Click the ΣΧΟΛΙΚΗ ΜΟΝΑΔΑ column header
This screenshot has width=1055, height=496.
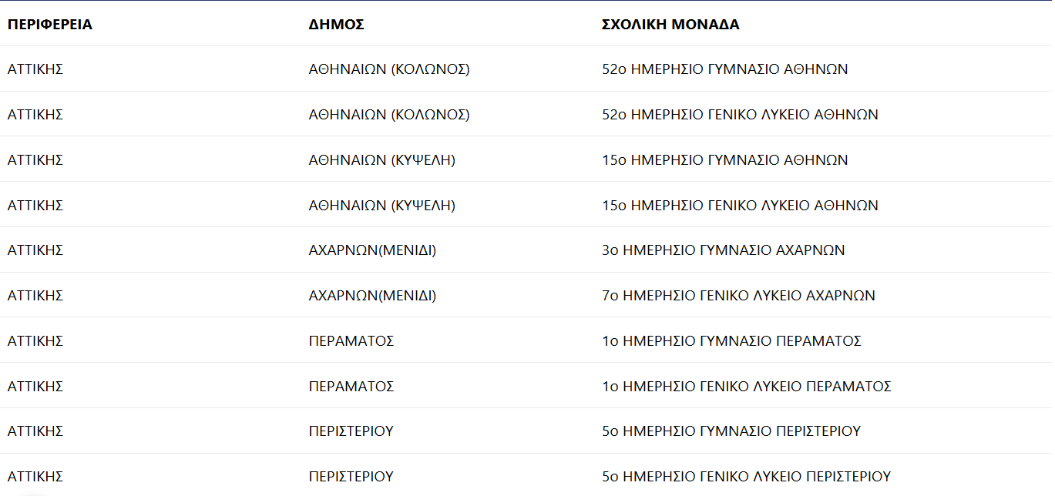pos(670,25)
